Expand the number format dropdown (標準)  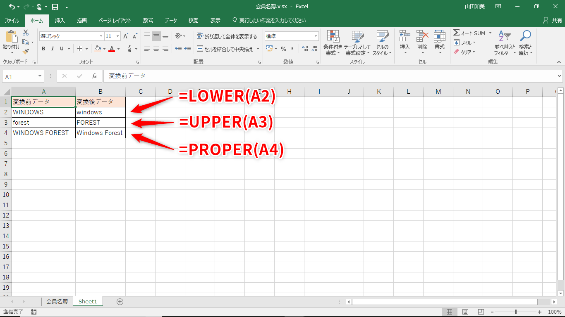(x=316, y=36)
